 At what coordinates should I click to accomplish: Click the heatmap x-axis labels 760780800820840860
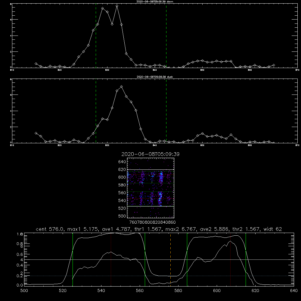click(153, 222)
